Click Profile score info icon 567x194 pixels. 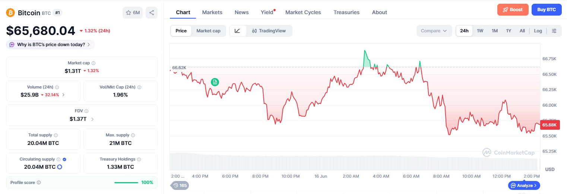click(x=39, y=183)
